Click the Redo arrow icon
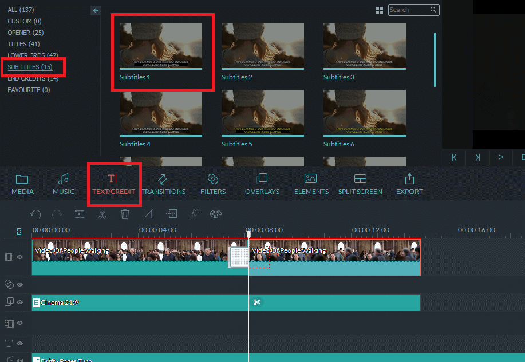 [x=57, y=214]
